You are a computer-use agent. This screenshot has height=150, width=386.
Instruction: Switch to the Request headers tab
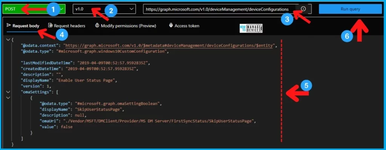[67, 26]
